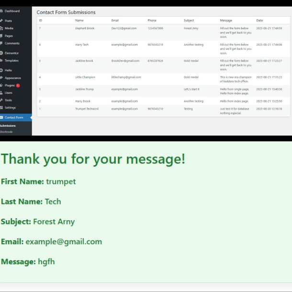Open the Dashboard icon in sidebar
This screenshot has height=292, width=292.
2,11
